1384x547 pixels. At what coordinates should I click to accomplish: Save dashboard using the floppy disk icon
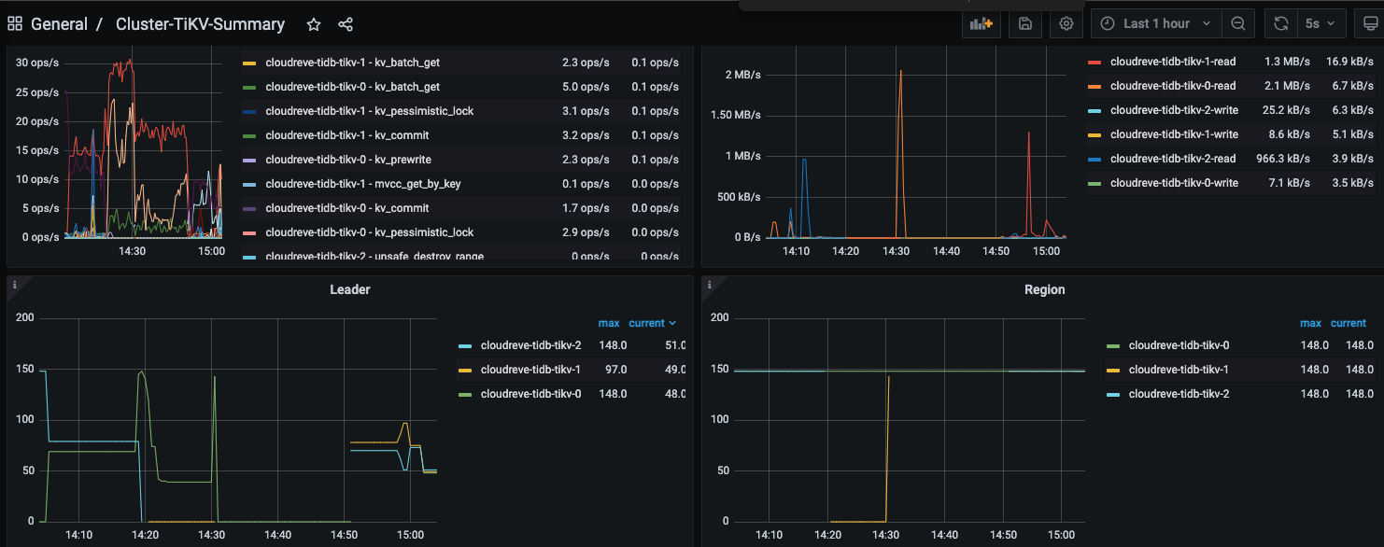(x=1024, y=23)
